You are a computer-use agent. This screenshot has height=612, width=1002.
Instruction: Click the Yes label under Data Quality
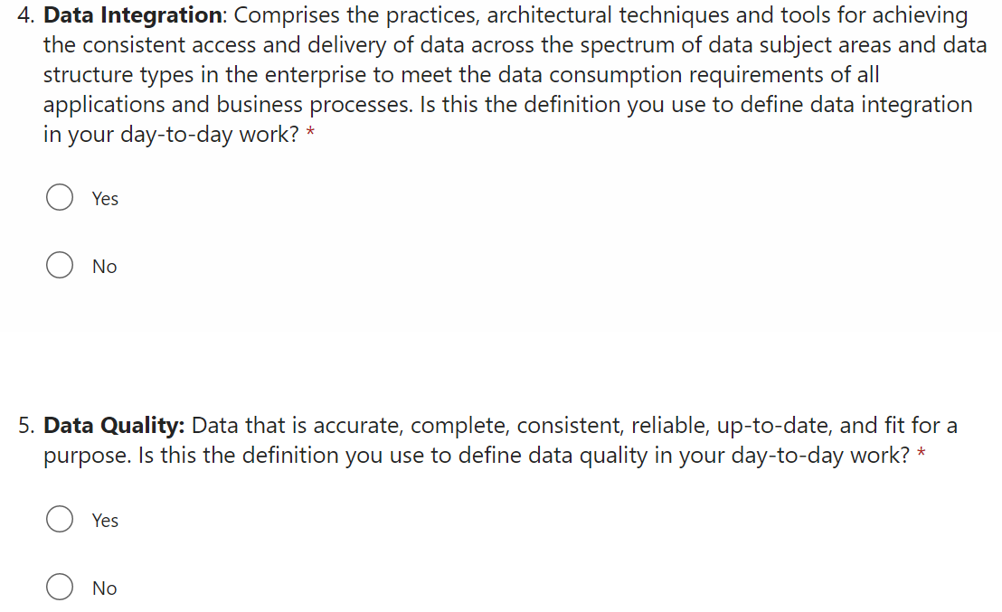coord(105,521)
